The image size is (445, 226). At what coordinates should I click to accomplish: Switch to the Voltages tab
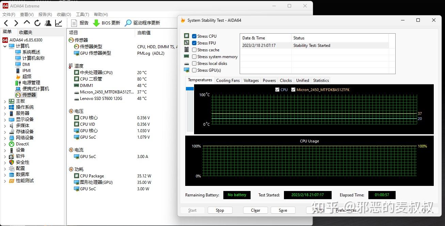[251, 81]
